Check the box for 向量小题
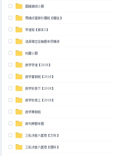 (10, 53)
